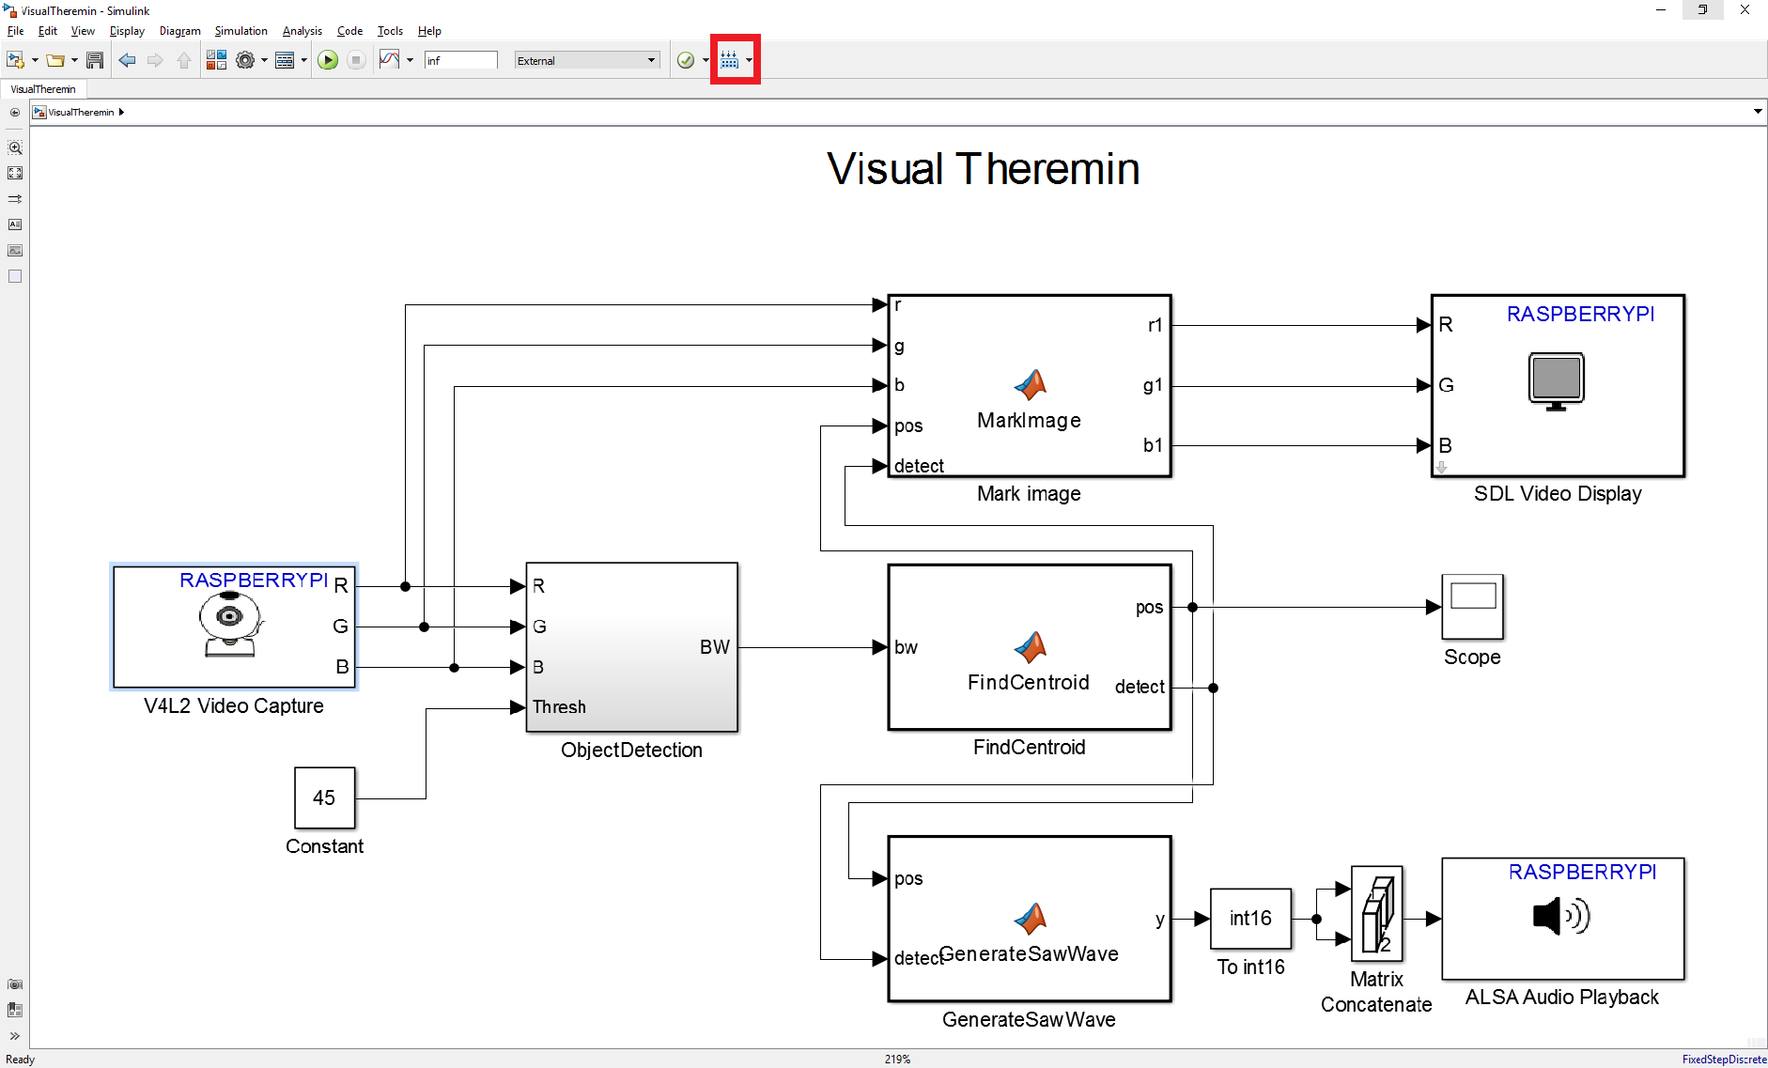Screen dimensions: 1768x1068
Task: Open the External simulation mode dropdown
Action: [585, 59]
